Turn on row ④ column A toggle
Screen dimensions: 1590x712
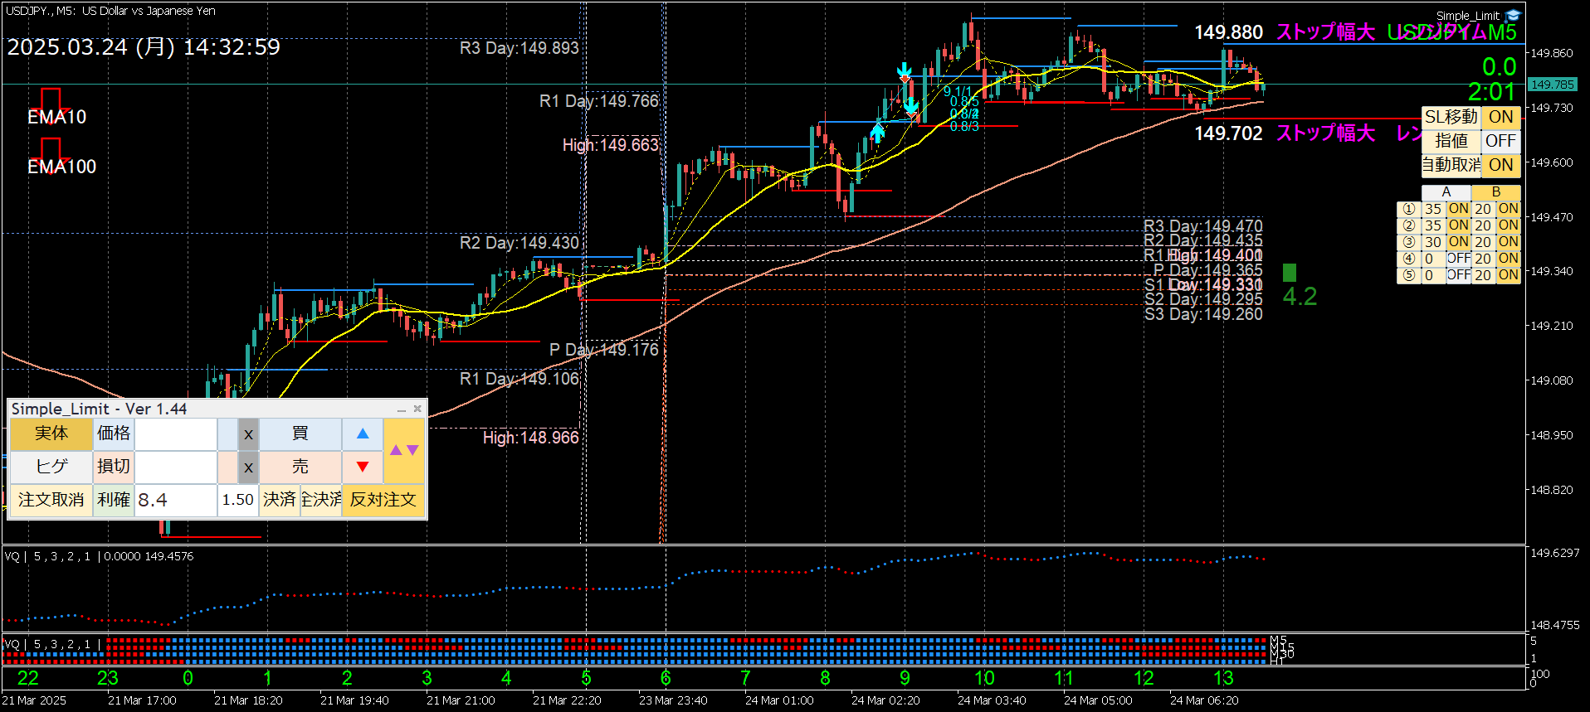[x=1458, y=259]
